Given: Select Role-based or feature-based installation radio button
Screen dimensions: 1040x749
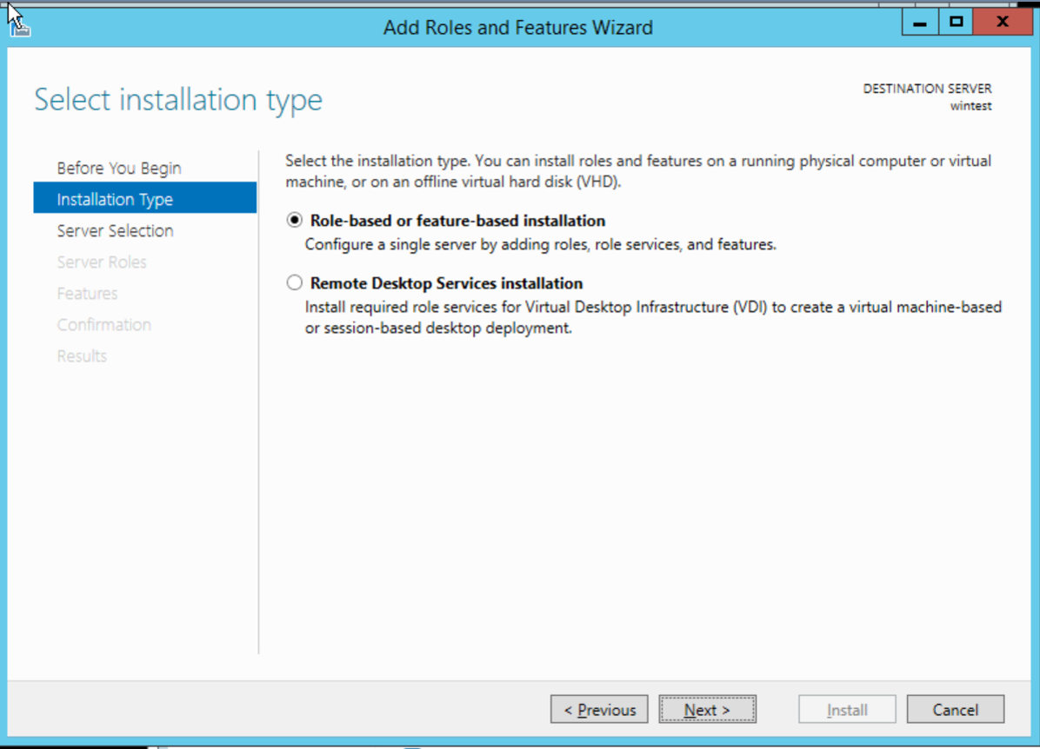Looking at the screenshot, I should (x=295, y=220).
